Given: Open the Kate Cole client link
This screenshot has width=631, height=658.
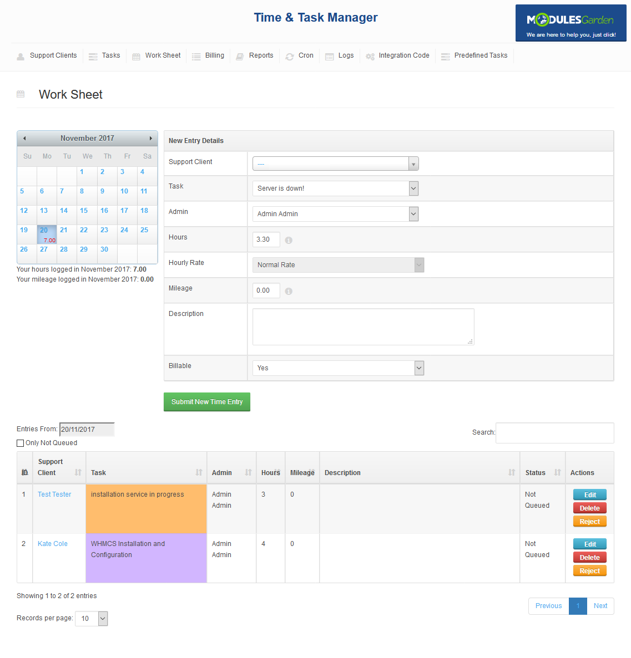Looking at the screenshot, I should (53, 544).
